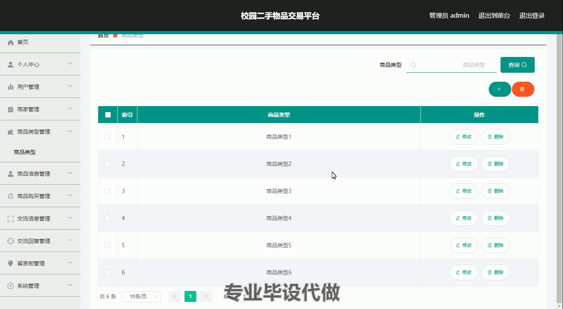Image resolution: width=563 pixels, height=309 pixels.
Task: Click 修改 for 商品类型6
Action: 464,272
